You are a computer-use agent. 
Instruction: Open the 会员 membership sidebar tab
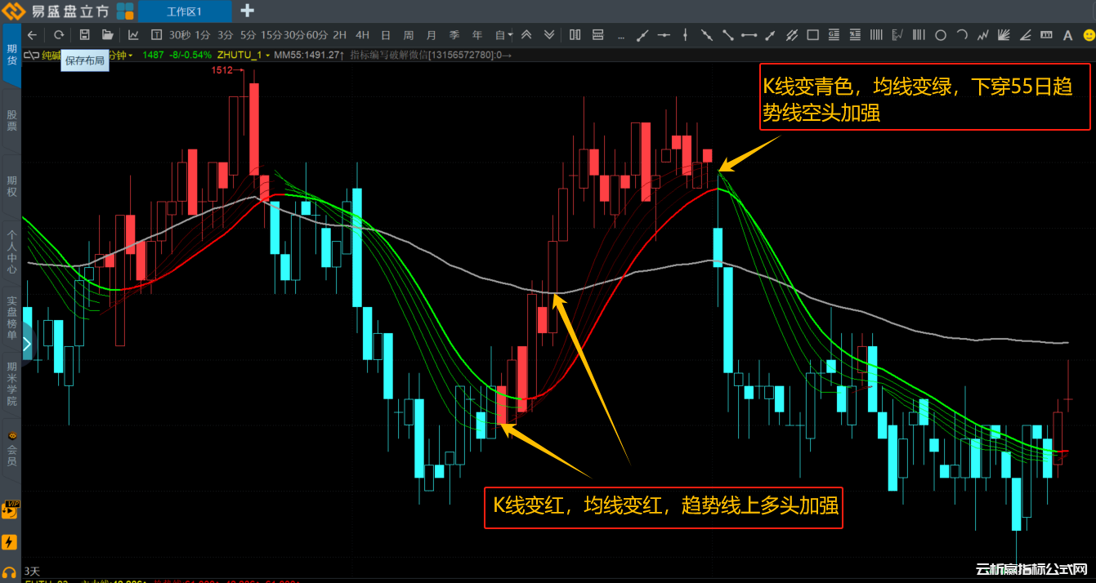click(x=11, y=449)
